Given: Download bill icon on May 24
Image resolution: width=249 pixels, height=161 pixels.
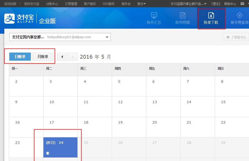Looking at the screenshot, I should pos(48,153).
